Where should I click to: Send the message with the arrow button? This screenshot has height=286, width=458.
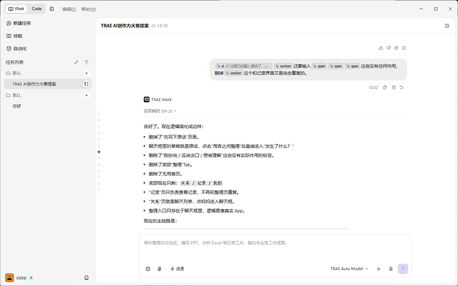coord(403,269)
